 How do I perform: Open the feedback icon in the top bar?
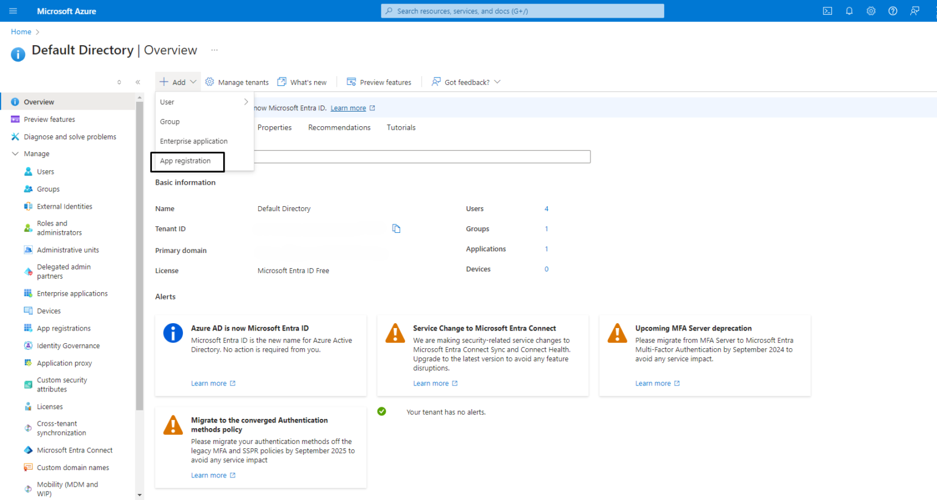914,10
